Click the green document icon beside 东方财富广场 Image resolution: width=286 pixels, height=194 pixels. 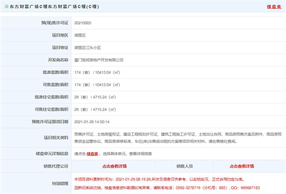coord(6,6)
